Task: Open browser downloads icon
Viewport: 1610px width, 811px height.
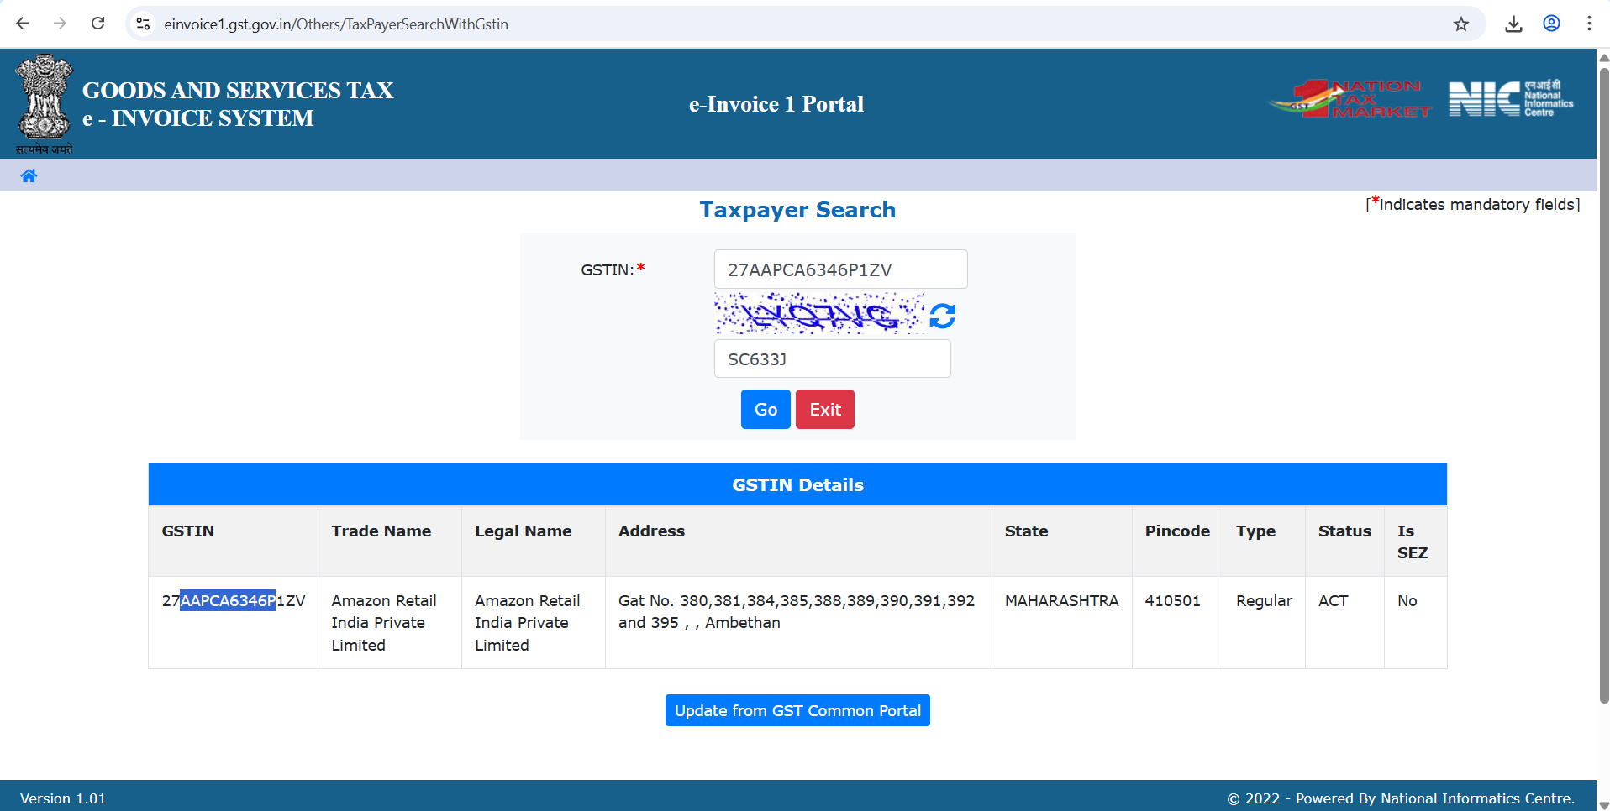Action: coord(1513,24)
